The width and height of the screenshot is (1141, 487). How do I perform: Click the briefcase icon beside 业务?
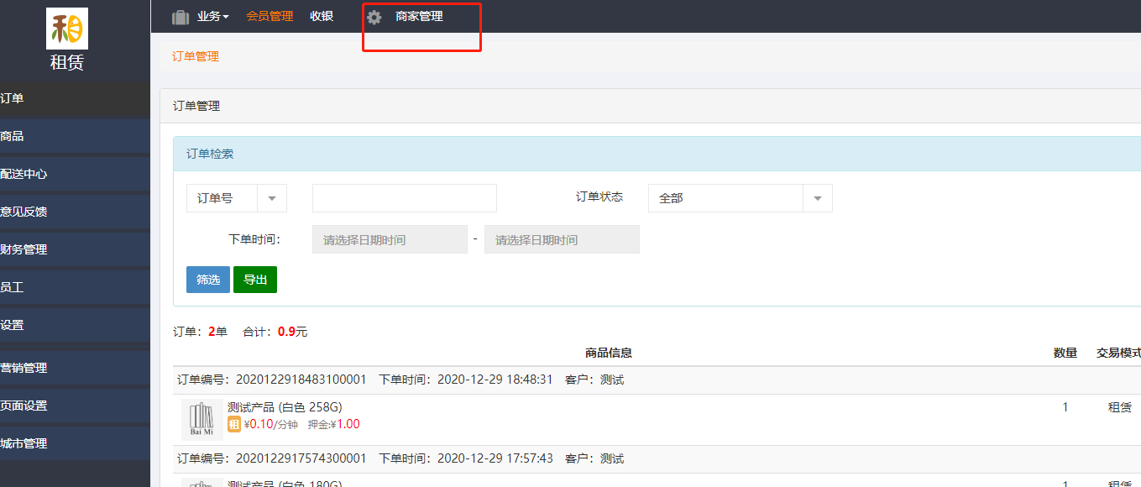181,17
